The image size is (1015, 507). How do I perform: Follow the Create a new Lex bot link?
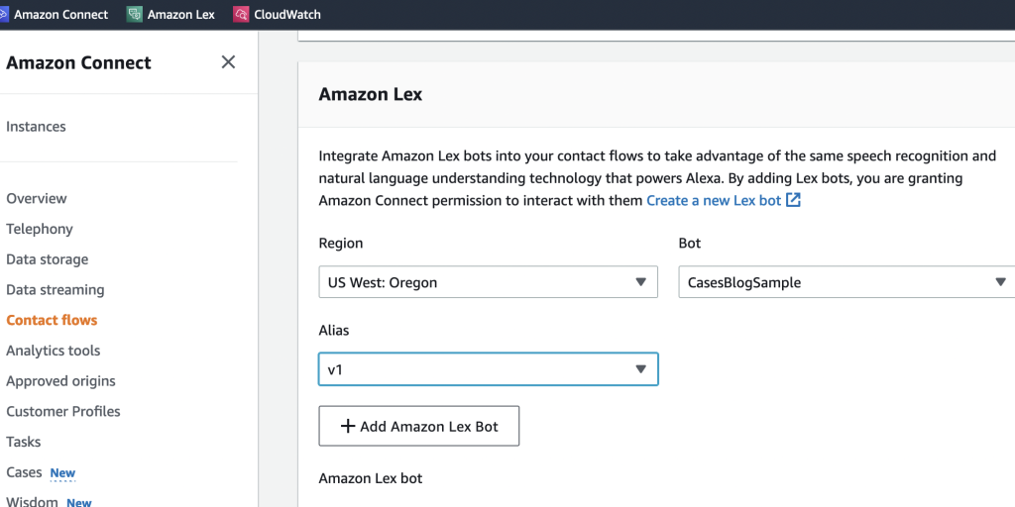point(714,200)
